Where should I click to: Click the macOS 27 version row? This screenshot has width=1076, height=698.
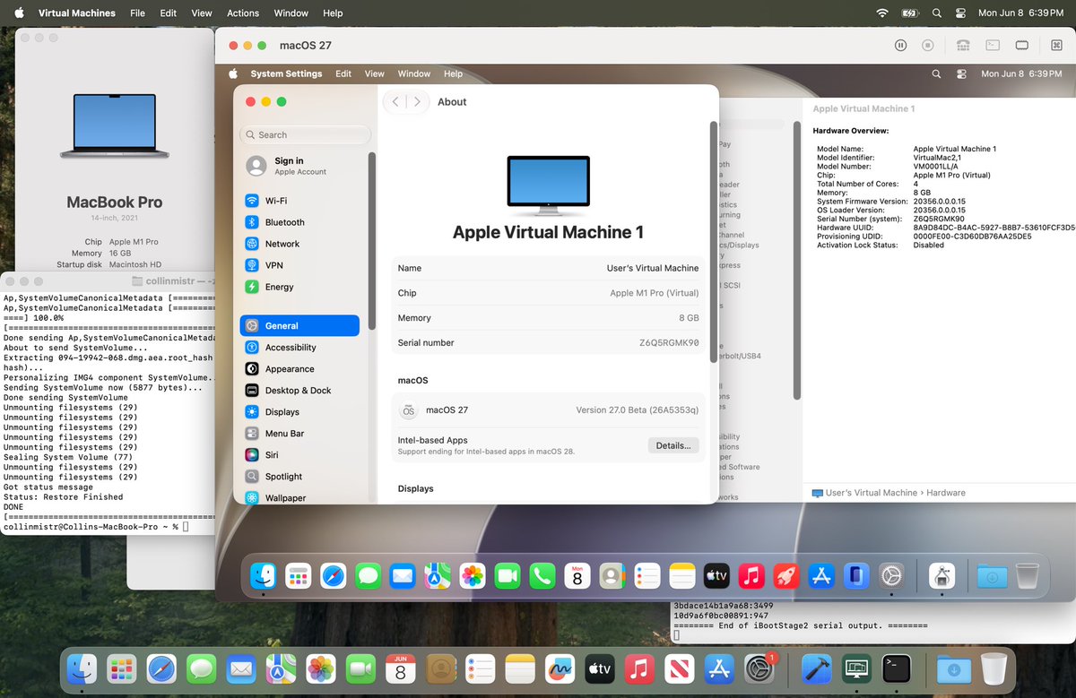pyautogui.click(x=548, y=409)
